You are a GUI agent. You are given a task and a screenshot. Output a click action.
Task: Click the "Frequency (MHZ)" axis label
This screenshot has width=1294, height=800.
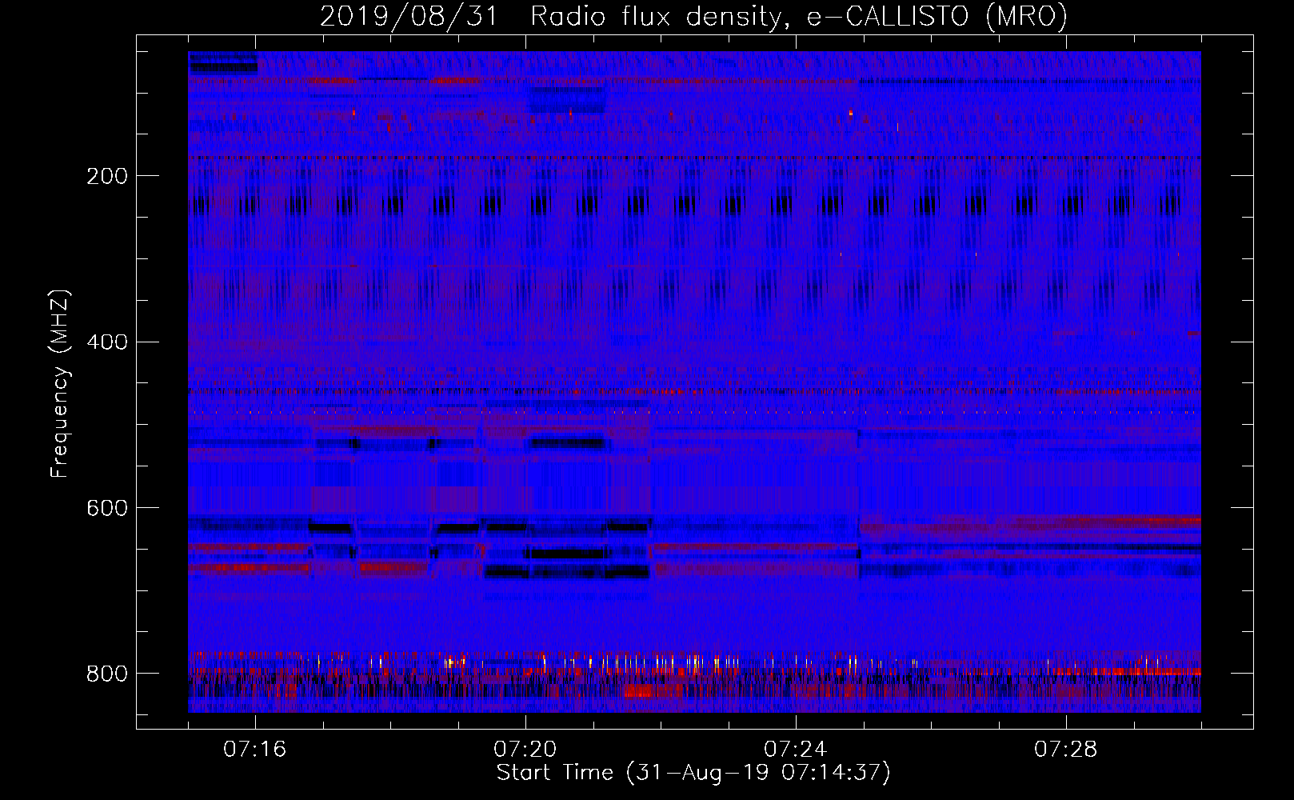(60, 383)
